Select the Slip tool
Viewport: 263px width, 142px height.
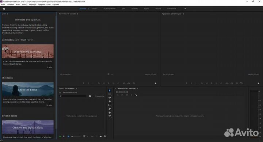pyautogui.click(x=110, y=105)
